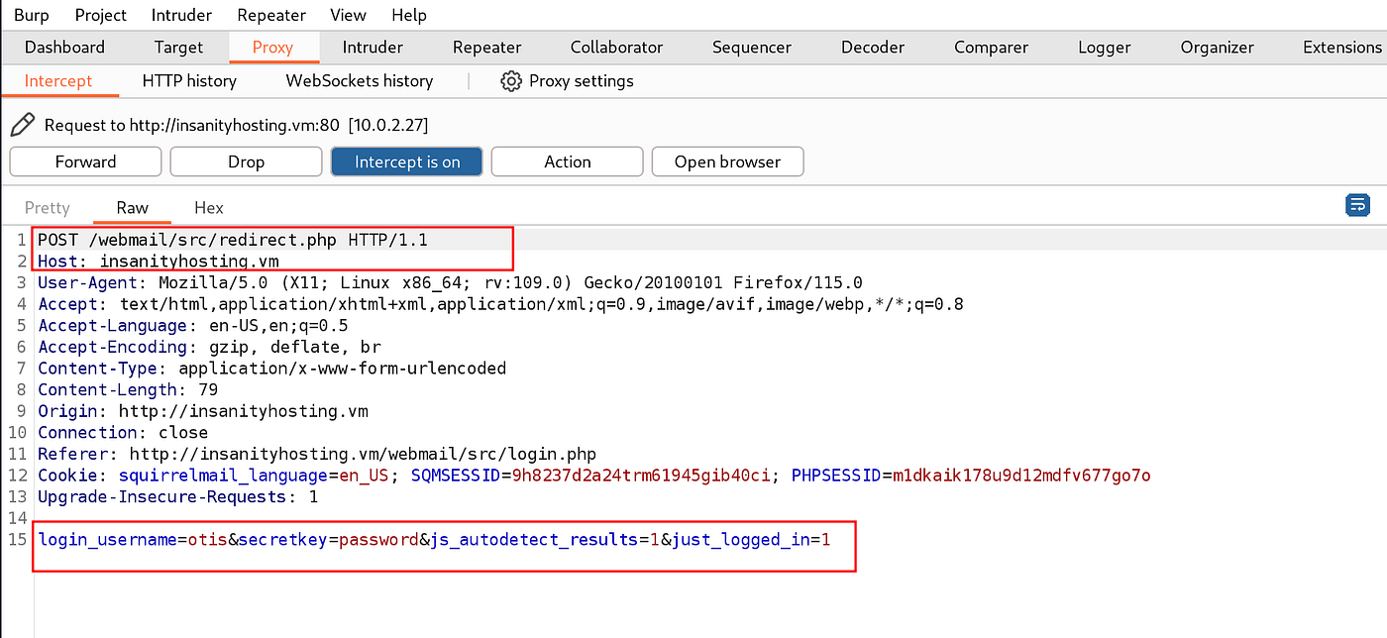Click the Upgrade-Insecure-Requests line

[x=178, y=496]
